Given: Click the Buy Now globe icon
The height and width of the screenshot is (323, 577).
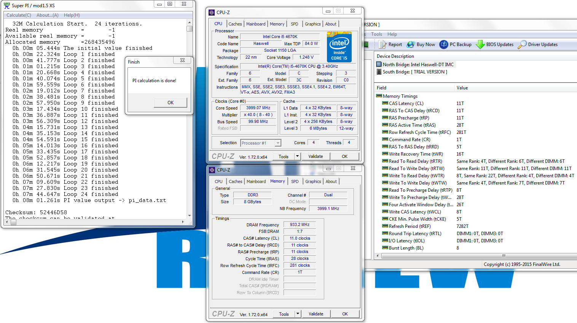Looking at the screenshot, I should 410,45.
